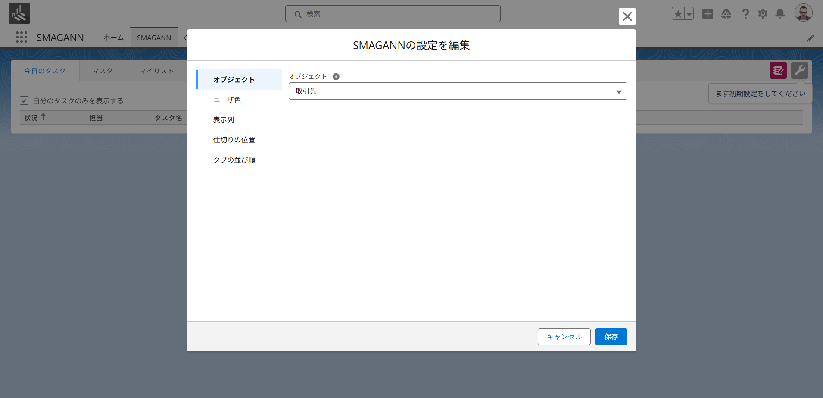Click the notifications bell icon
The width and height of the screenshot is (823, 398).
[780, 14]
